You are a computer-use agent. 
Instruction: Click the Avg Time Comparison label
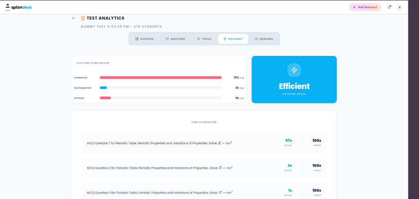point(93,63)
